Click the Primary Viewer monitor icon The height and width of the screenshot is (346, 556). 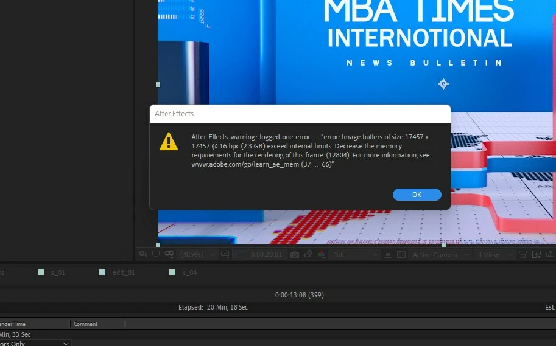point(156,254)
